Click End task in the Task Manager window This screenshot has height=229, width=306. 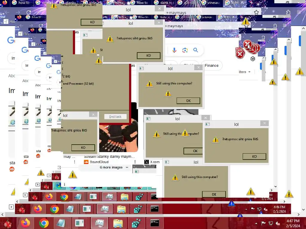click(115, 117)
